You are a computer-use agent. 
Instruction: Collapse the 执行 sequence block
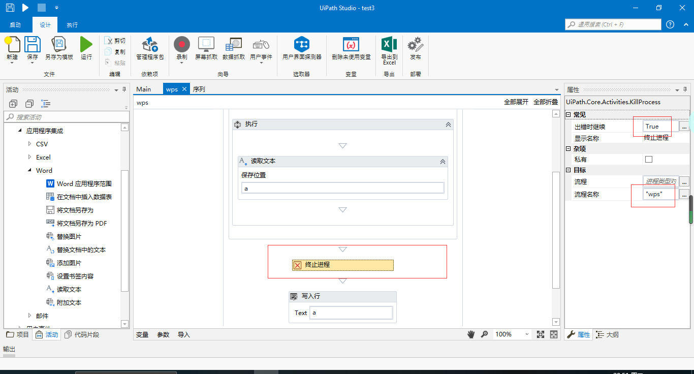pos(448,124)
